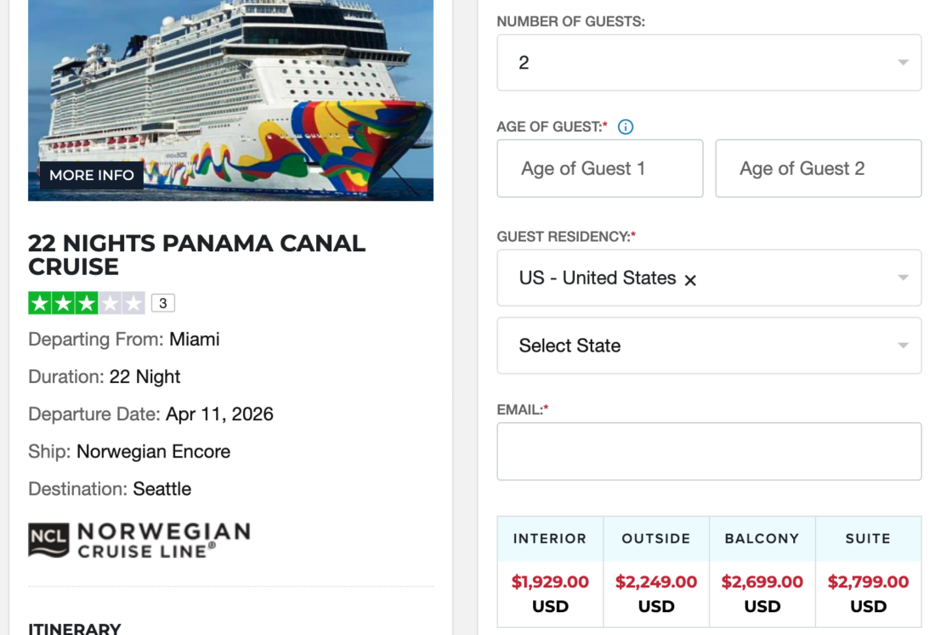935x635 pixels.
Task: Choose the $2,249.00 Outside price
Action: 656,582
